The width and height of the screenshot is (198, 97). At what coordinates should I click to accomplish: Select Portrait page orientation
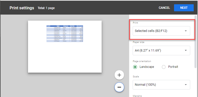pos(164,67)
